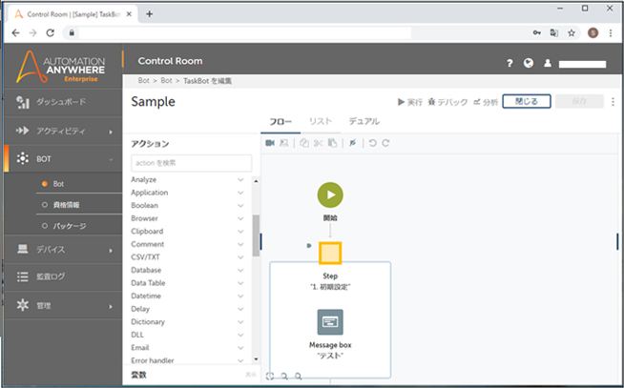624x388 pixels.
Task: Click the green Start node play icon
Action: (x=330, y=194)
